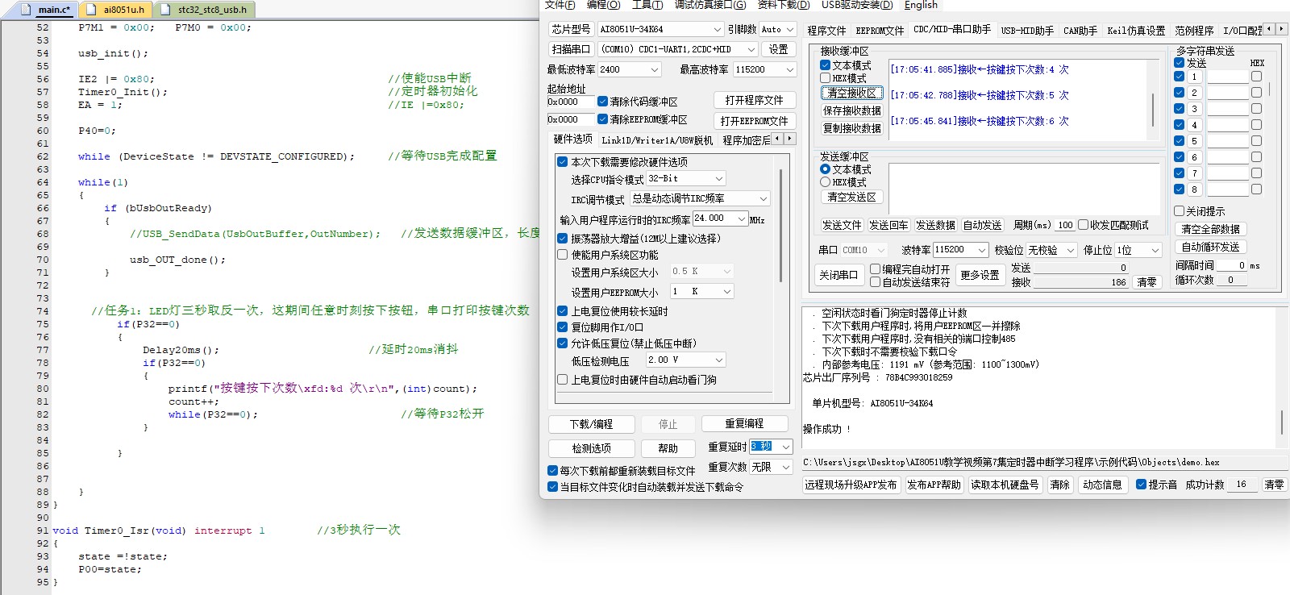Select 文本模式 radio in send buffer
The height and width of the screenshot is (595, 1290).
(826, 169)
